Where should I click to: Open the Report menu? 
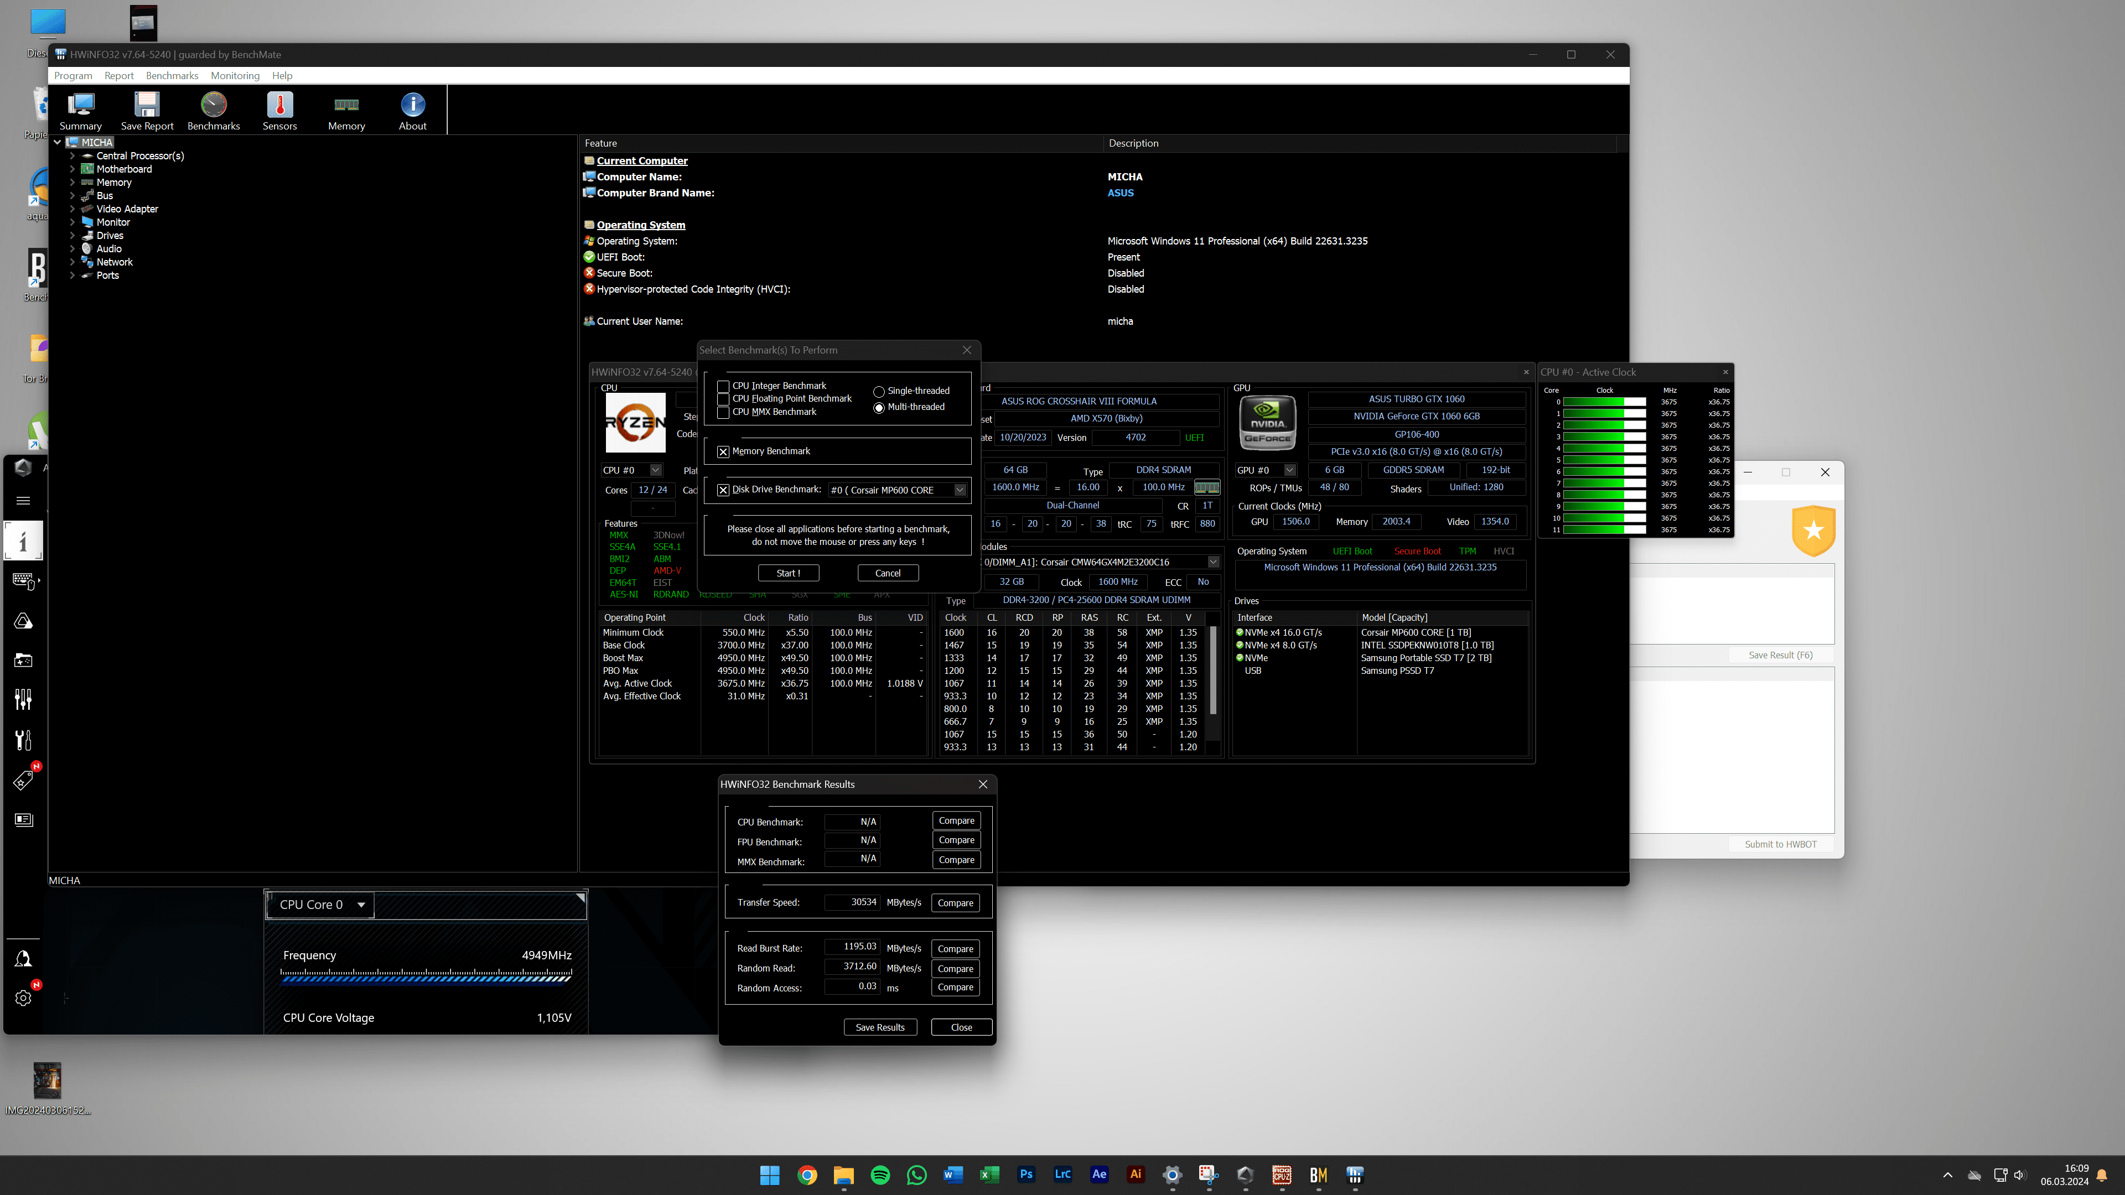point(119,76)
